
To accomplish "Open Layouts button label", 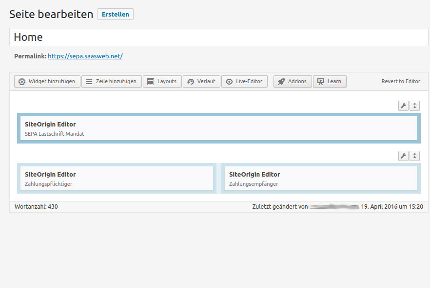I will (167, 81).
